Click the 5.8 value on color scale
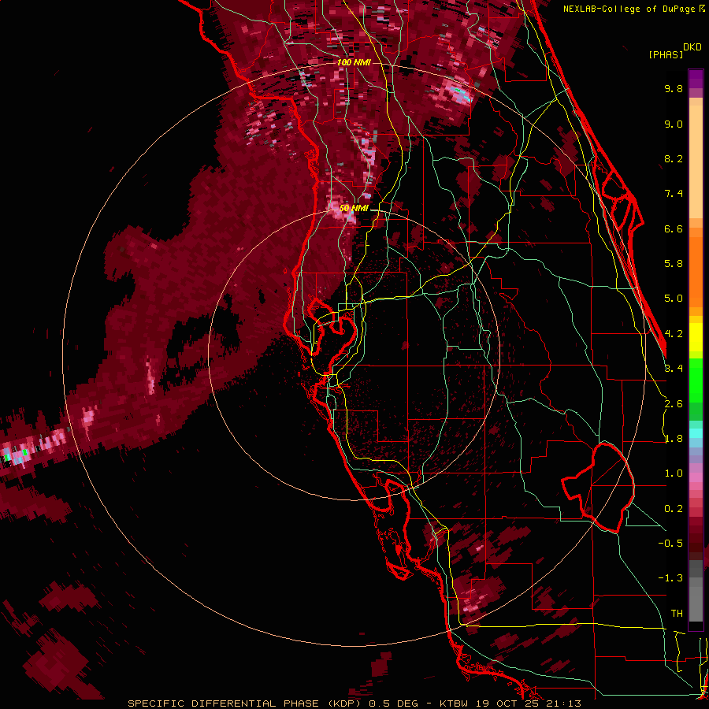709x709 pixels. (674, 264)
